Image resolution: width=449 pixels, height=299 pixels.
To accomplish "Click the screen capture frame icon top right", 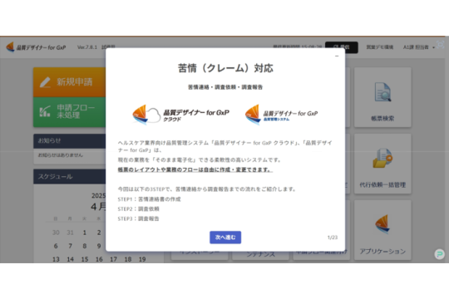I will point(441,44).
